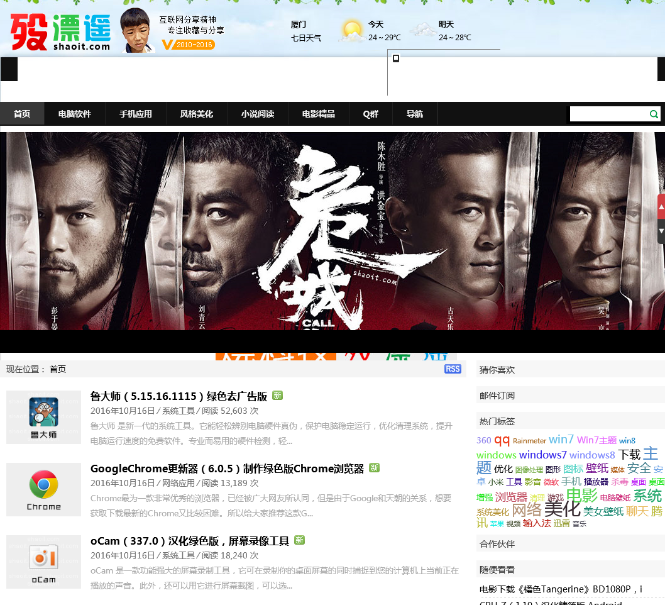665x605 pixels.
Task: Click the Win7主题 tag
Action: (596, 440)
